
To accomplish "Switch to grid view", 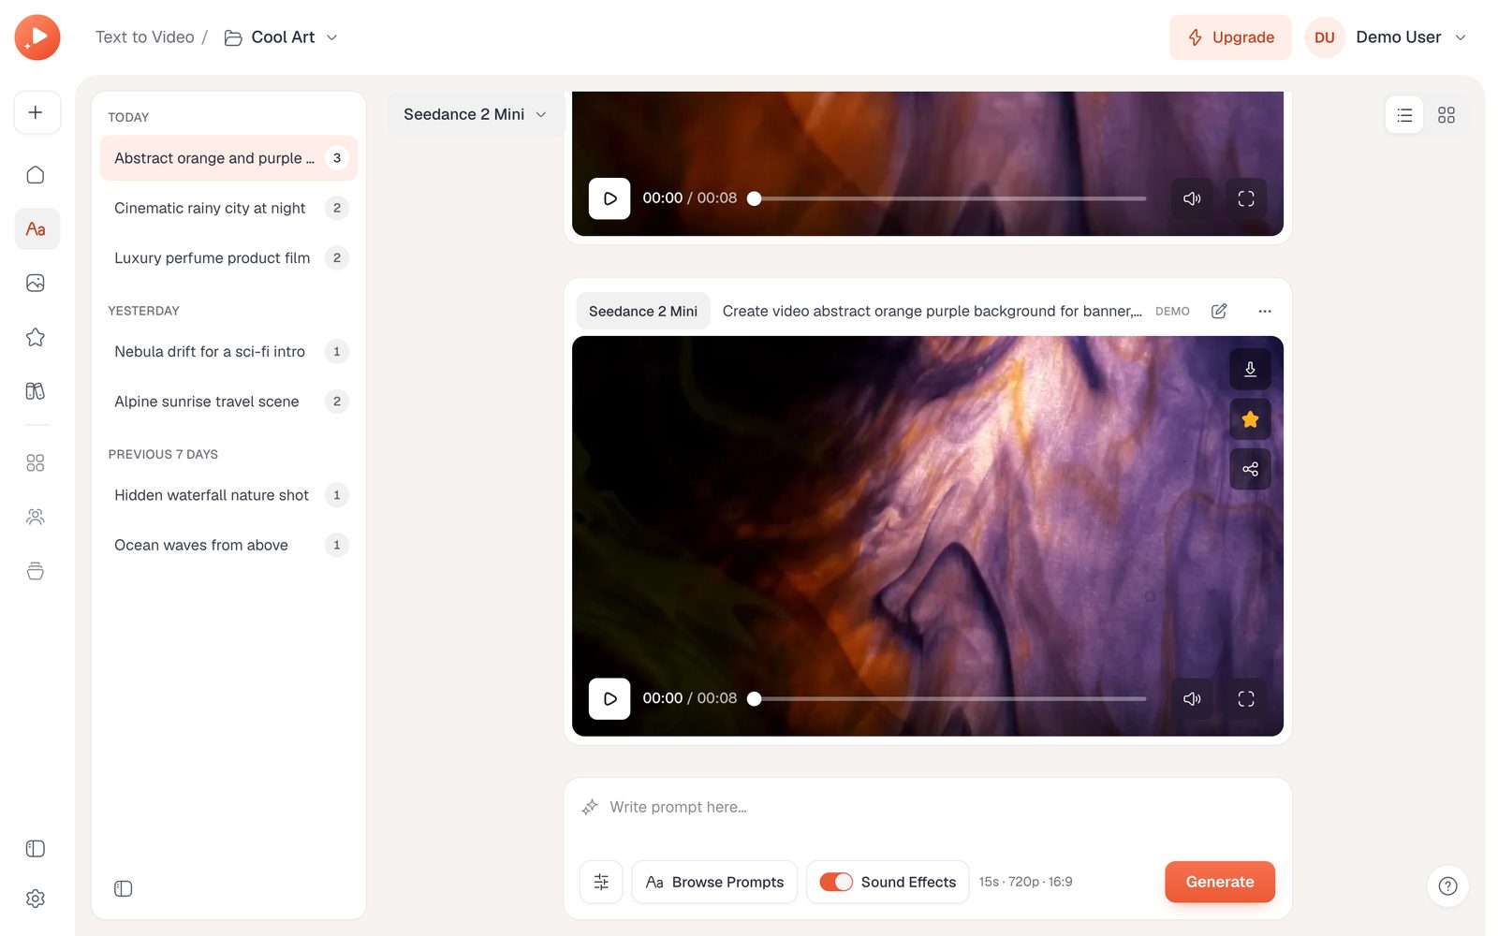I will coord(1447,115).
